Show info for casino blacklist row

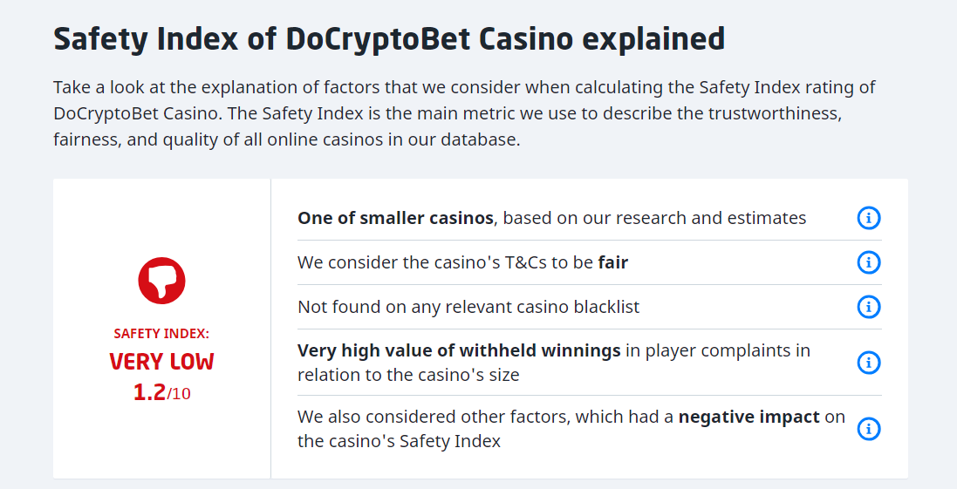[868, 307]
